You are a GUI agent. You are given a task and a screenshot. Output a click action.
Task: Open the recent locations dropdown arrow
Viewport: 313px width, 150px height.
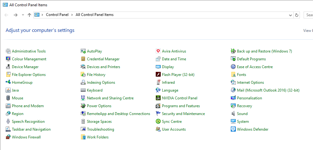(x=23, y=15)
